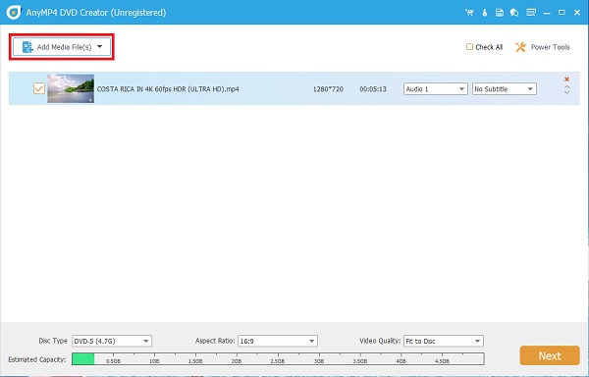The height and width of the screenshot is (377, 589).
Task: Move COSTA RICA video down in list
Action: coord(566,92)
